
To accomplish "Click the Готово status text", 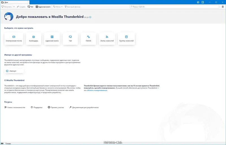I will tap(8, 144).
